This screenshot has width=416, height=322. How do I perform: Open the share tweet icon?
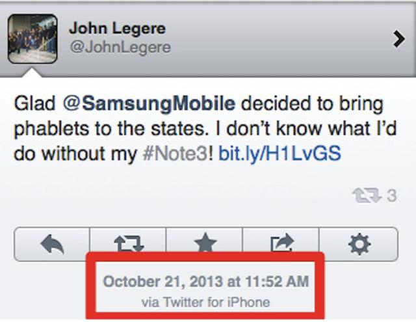[282, 243]
